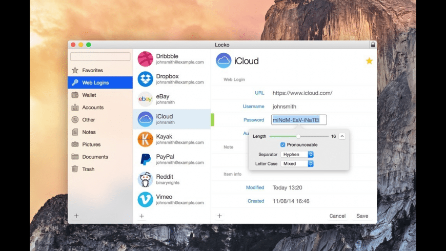This screenshot has height=251, width=446.
Task: Select the Reddit binarynights entry
Action: (x=172, y=179)
